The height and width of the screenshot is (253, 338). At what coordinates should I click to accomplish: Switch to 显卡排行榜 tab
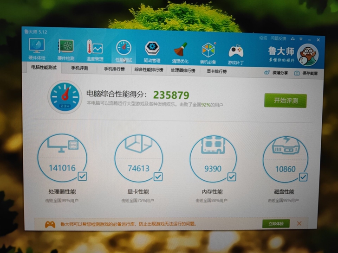pos(217,71)
